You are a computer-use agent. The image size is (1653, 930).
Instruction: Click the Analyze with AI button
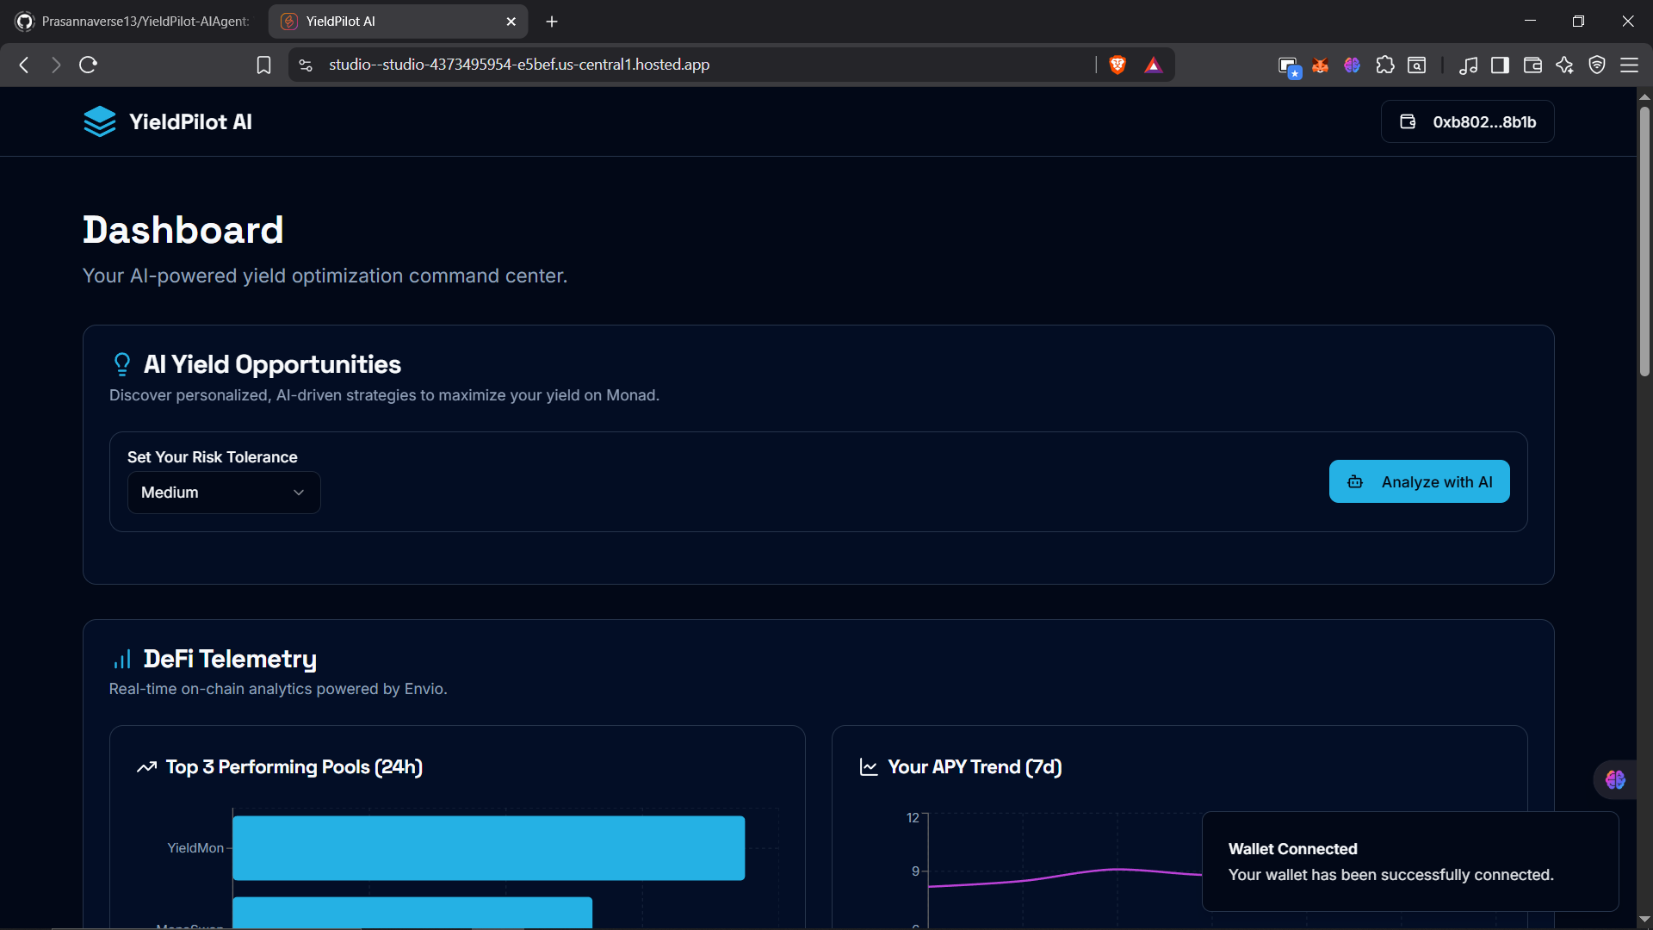point(1419,482)
